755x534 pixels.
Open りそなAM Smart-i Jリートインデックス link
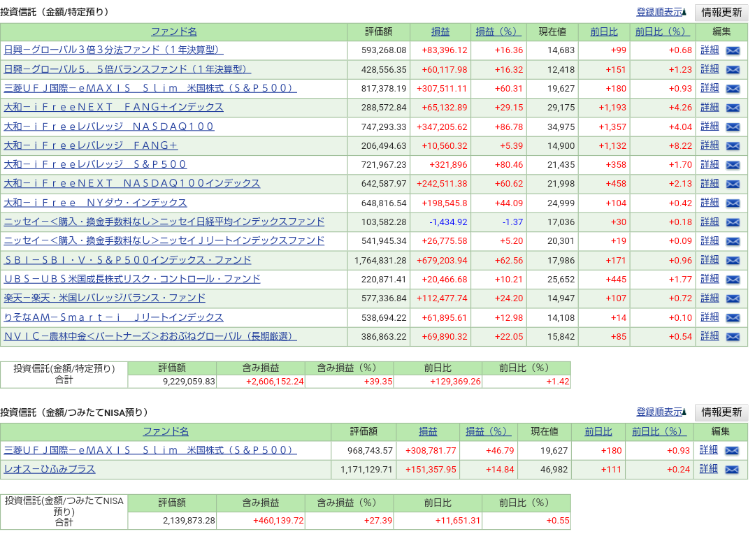point(114,317)
